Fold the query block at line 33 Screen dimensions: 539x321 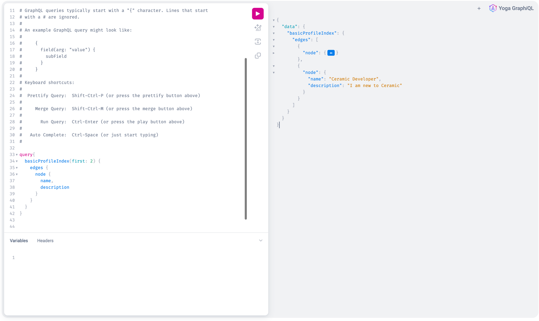click(17, 155)
